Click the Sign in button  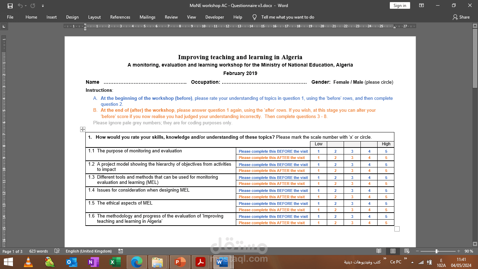coord(400,6)
